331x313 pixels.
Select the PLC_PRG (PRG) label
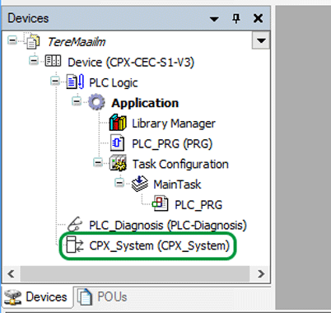pyautogui.click(x=172, y=144)
